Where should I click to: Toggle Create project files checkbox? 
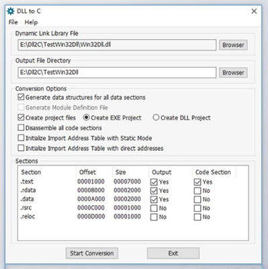click(x=21, y=117)
